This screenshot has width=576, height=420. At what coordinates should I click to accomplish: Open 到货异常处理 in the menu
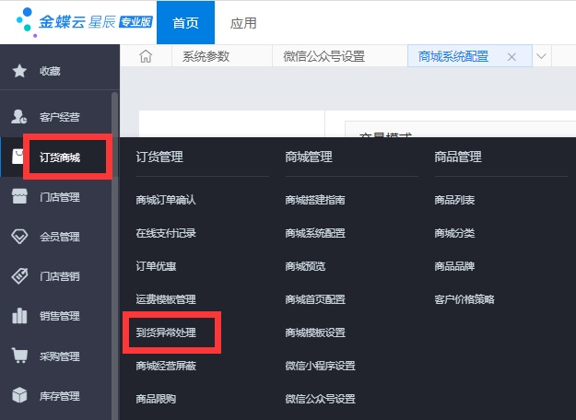pos(166,332)
